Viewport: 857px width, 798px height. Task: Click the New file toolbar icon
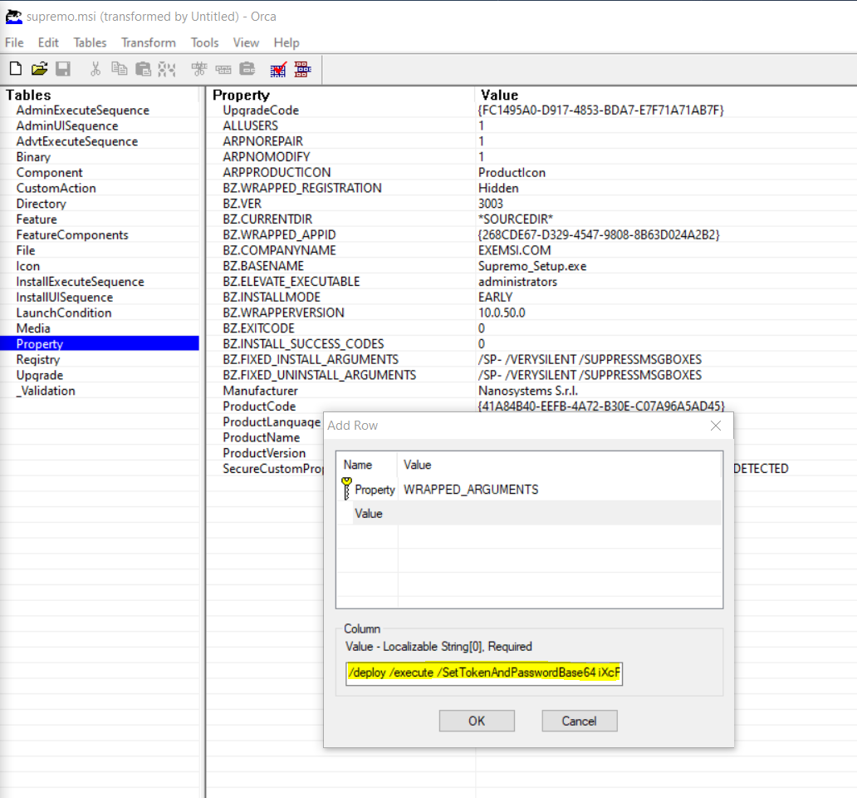(16, 68)
